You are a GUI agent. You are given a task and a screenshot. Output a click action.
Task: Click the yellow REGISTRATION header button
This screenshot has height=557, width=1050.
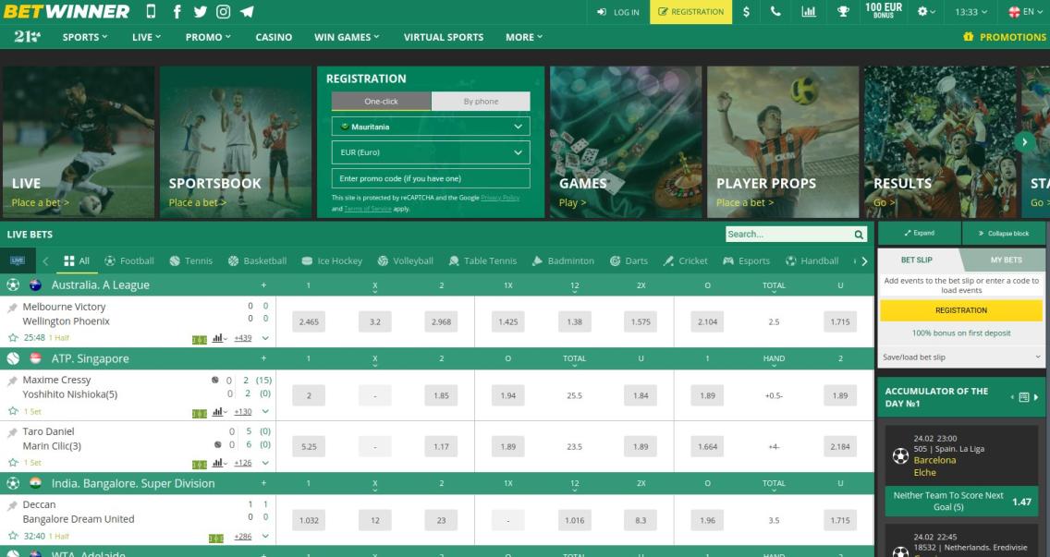coord(690,11)
